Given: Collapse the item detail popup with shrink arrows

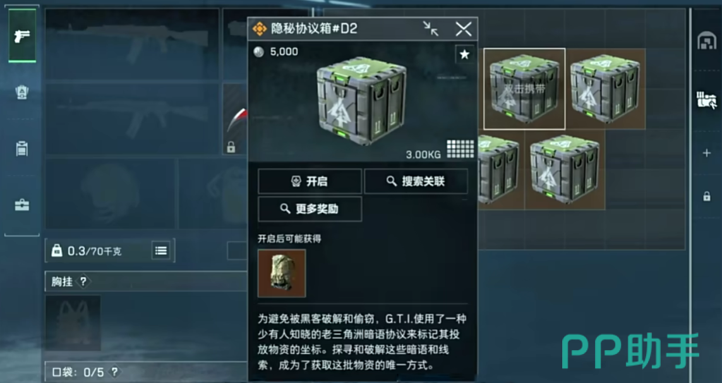Looking at the screenshot, I should (431, 29).
